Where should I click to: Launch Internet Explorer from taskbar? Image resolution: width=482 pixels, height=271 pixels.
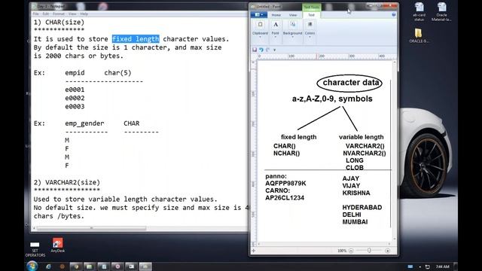click(48, 266)
